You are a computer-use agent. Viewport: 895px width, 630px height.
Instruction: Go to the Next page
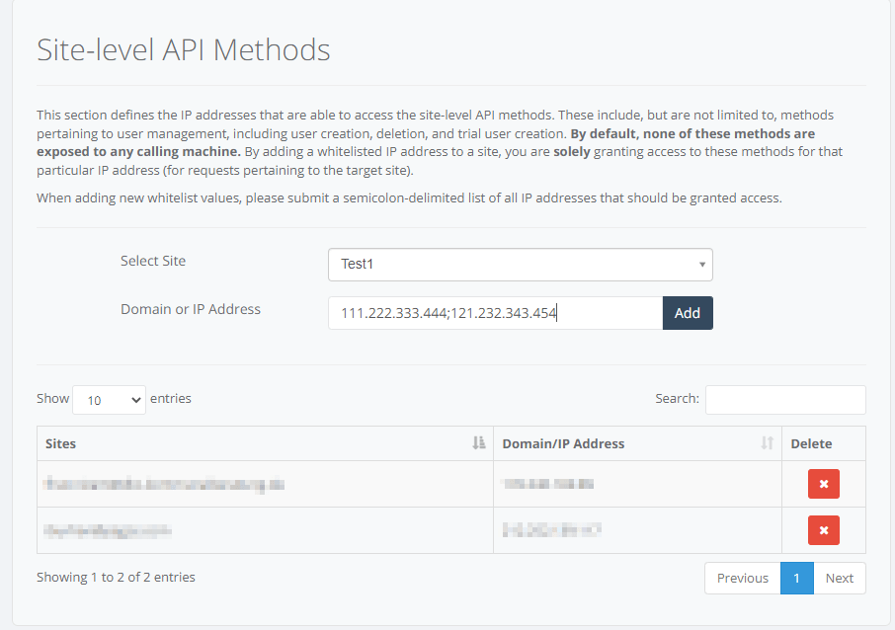pyautogui.click(x=839, y=579)
